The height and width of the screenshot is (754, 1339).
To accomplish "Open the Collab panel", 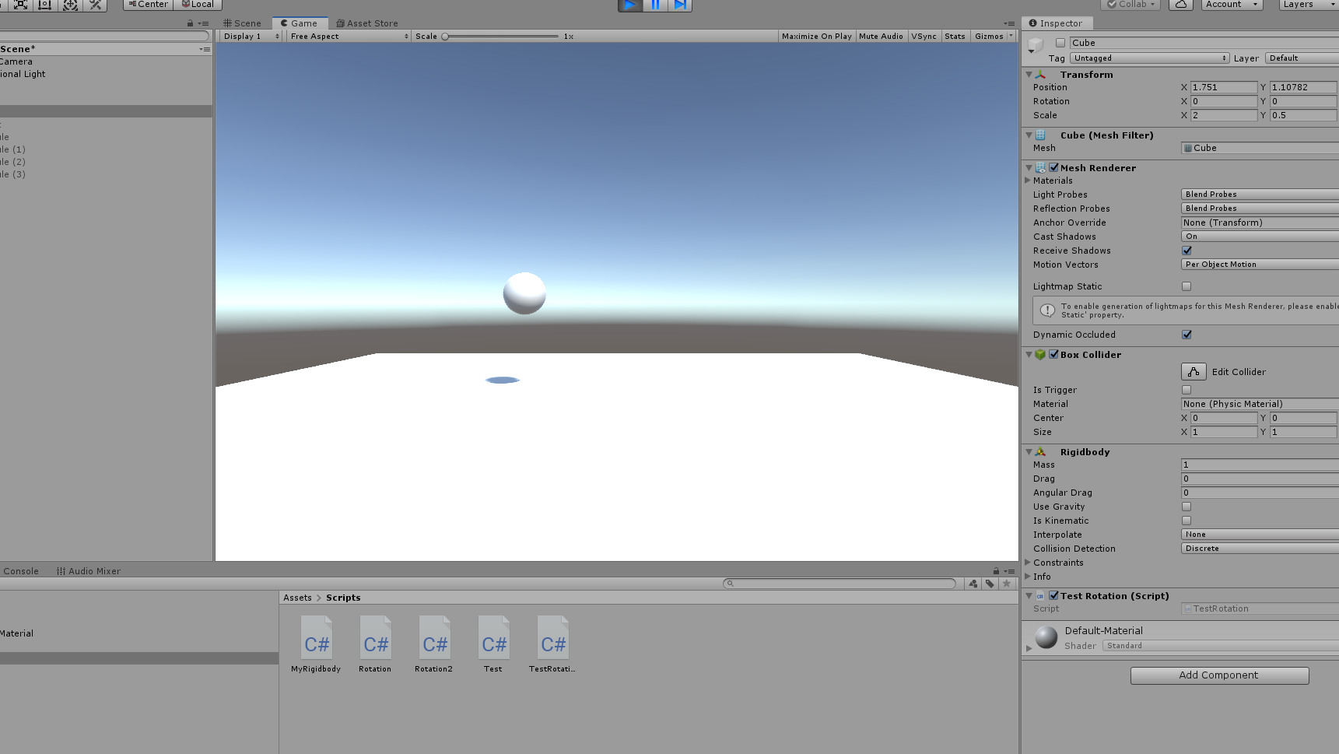I will pos(1130,5).
